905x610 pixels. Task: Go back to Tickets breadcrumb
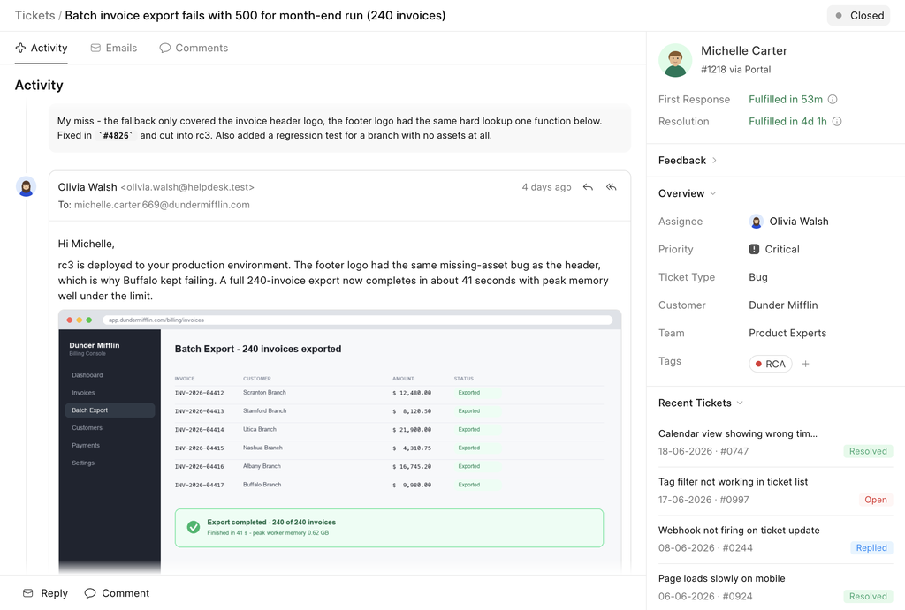coord(34,16)
